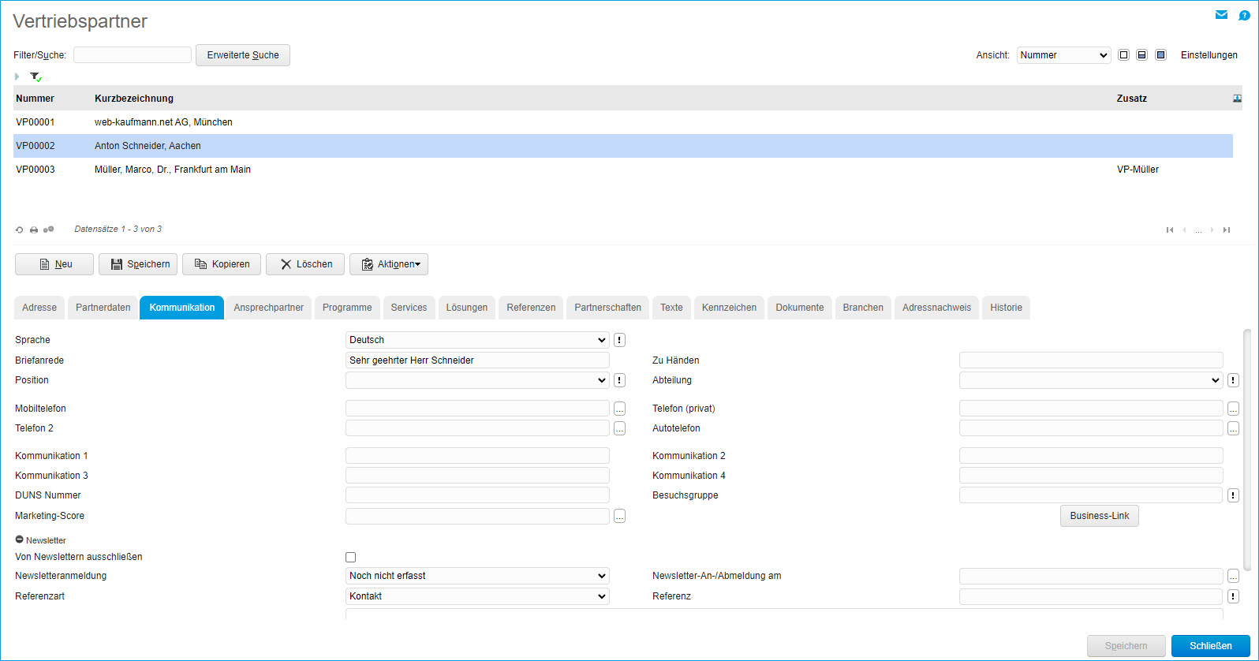Collapse the Newsletter section
The image size is (1259, 661).
pyautogui.click(x=20, y=540)
